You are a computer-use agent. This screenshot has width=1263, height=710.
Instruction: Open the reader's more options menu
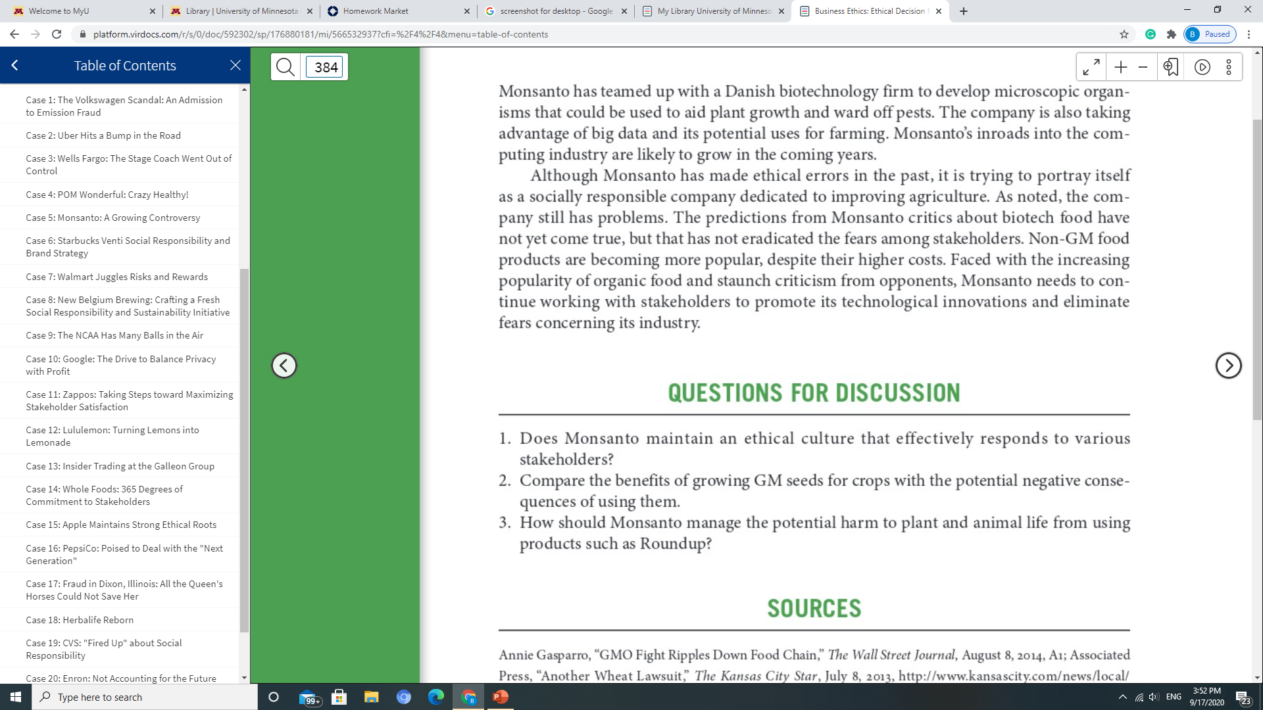[x=1229, y=67]
